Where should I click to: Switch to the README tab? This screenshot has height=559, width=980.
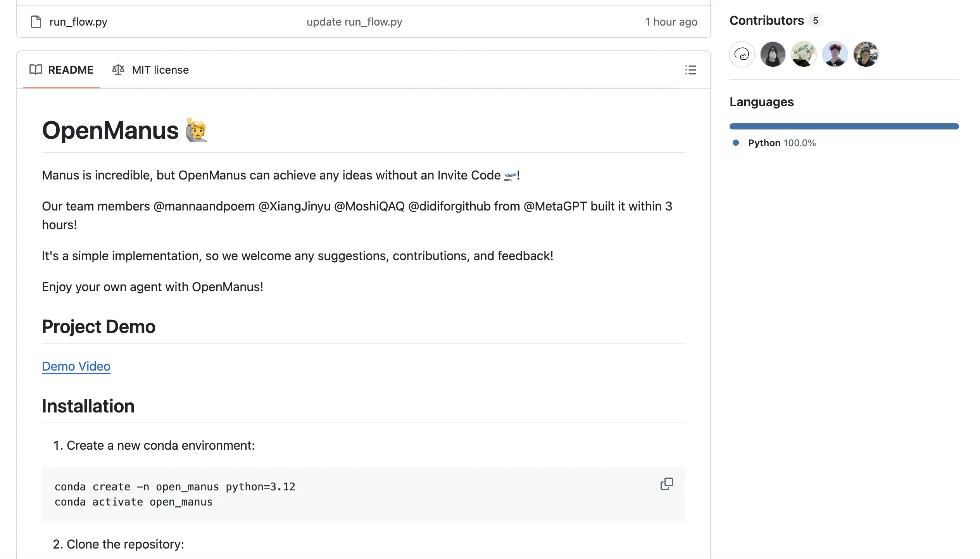pyautogui.click(x=70, y=70)
